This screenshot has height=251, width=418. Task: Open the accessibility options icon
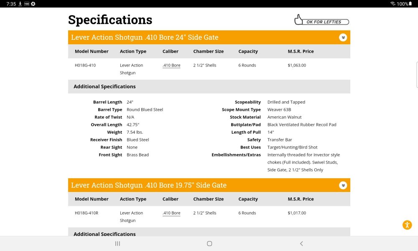[407, 225]
